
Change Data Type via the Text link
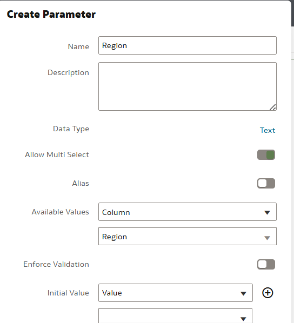point(268,130)
